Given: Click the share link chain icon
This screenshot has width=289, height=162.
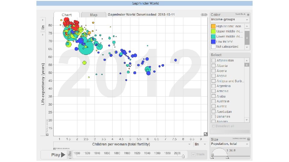Looking at the screenshot, I should [204, 15].
